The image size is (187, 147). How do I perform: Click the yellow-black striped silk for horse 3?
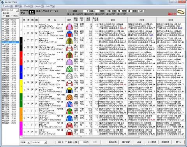point(69,40)
